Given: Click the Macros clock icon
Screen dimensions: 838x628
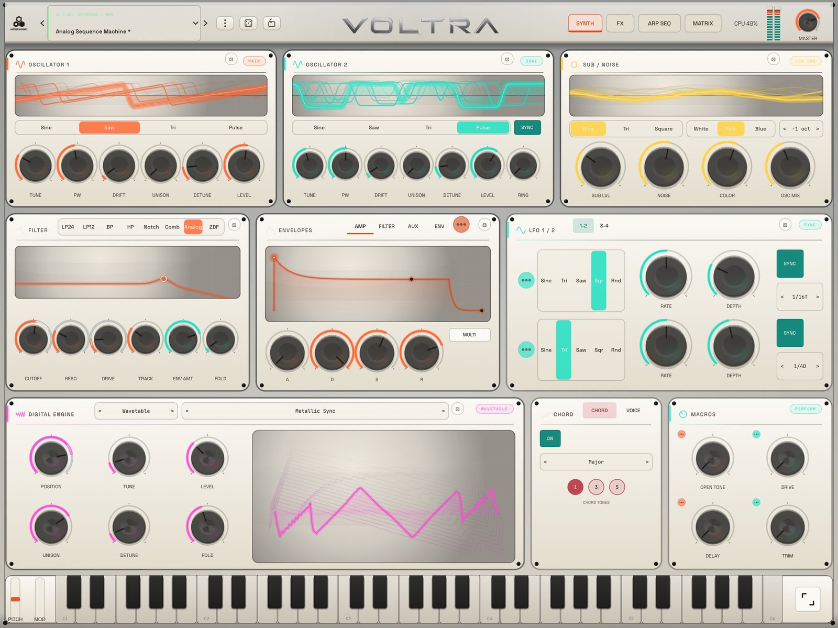Looking at the screenshot, I should [683, 414].
